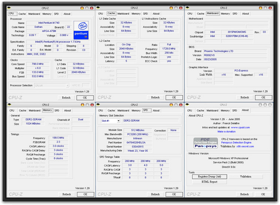Minimize the Memory window with orange button
Screen dimensions: 280x205
pos(82,105)
